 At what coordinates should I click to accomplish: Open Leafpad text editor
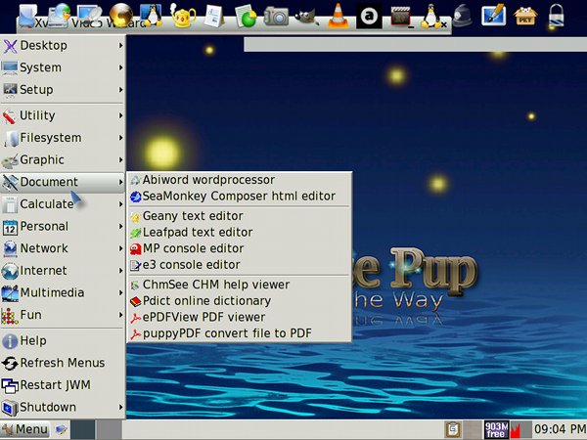(240, 232)
